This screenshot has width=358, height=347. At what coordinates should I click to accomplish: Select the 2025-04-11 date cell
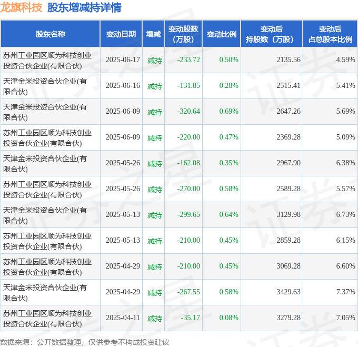tap(123, 318)
